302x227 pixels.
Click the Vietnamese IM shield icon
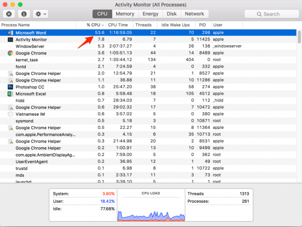[10, 114]
